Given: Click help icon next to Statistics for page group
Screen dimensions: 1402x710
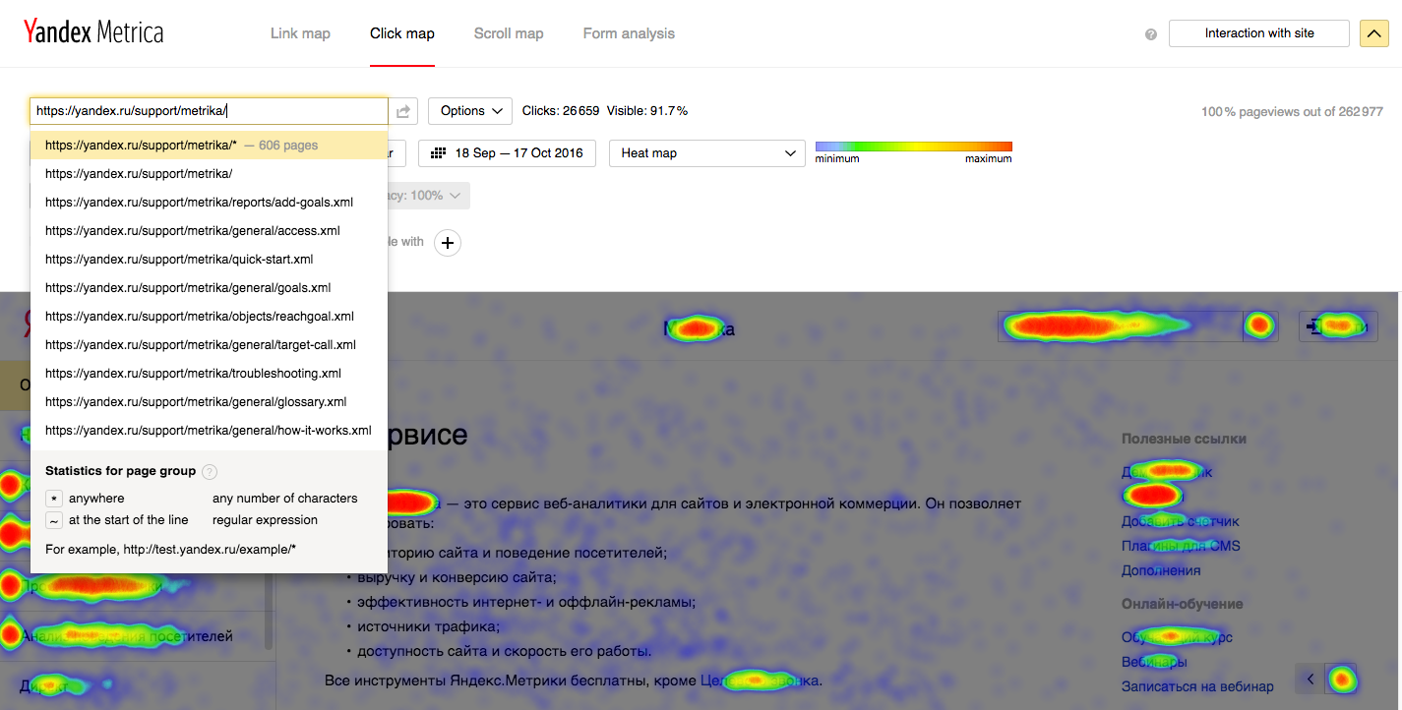Looking at the screenshot, I should point(210,472).
